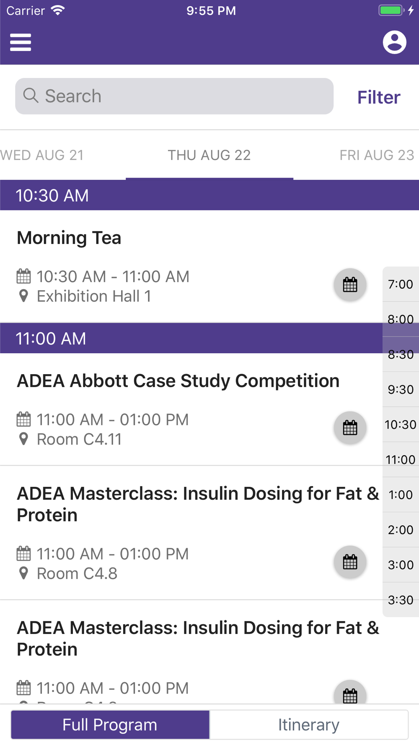
Task: Toggle to the Itinerary view
Action: click(309, 724)
